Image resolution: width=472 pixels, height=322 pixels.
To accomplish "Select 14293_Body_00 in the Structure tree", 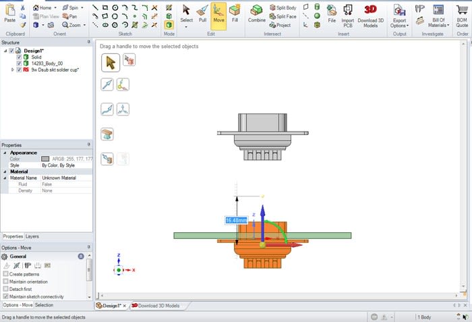I will [47, 63].
